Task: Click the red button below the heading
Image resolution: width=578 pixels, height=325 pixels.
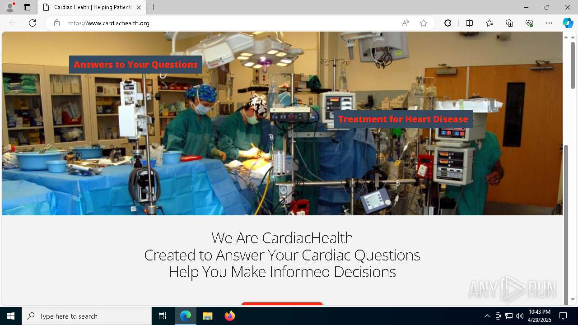Action: (282, 304)
